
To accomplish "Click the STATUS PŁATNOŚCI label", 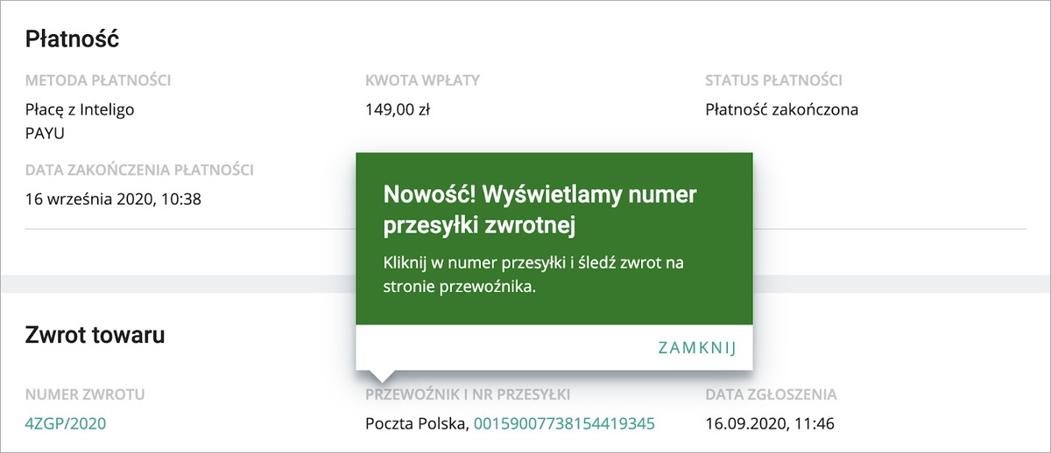I will click(773, 81).
